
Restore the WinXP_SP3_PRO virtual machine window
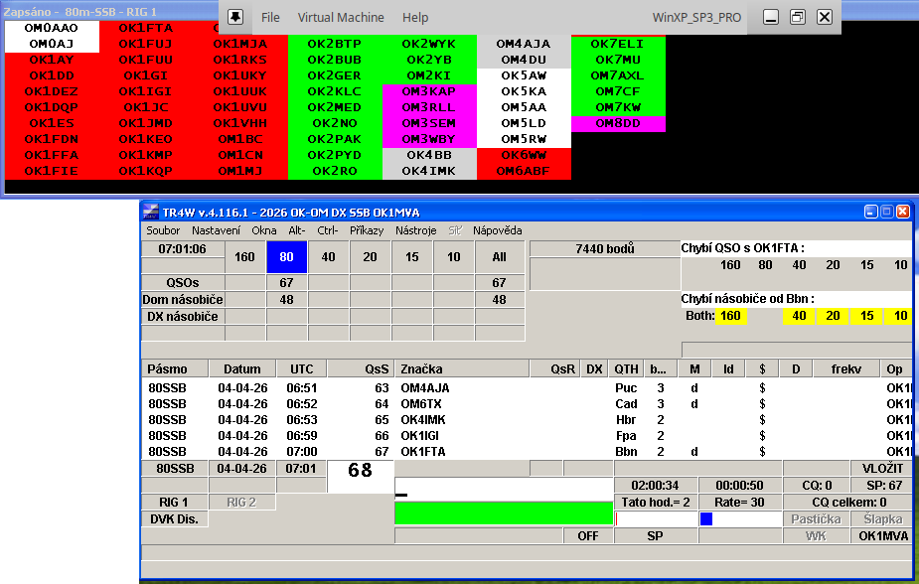coord(797,17)
